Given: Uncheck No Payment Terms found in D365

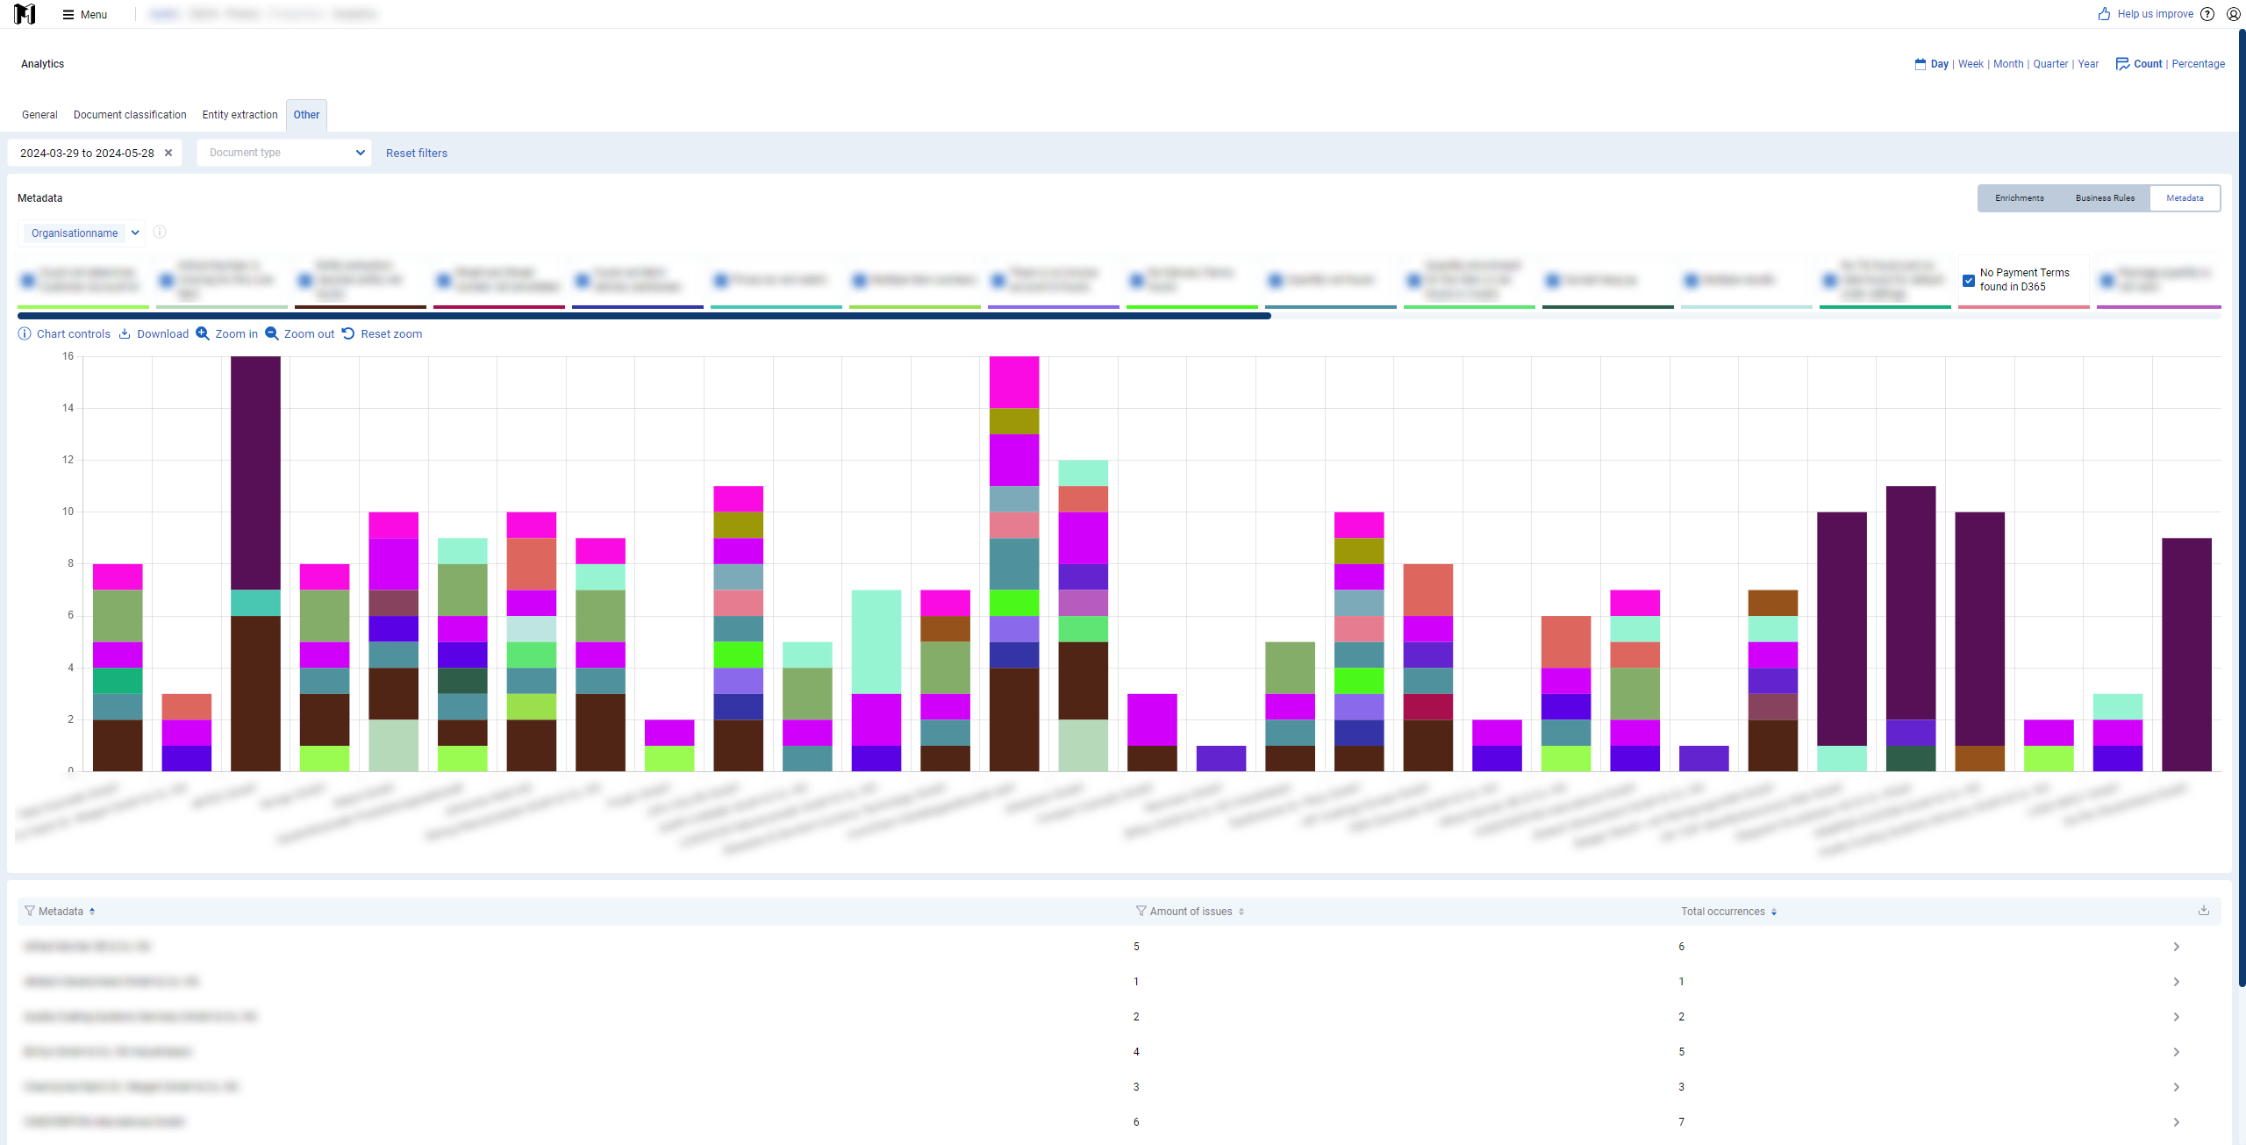Looking at the screenshot, I should 1969,281.
